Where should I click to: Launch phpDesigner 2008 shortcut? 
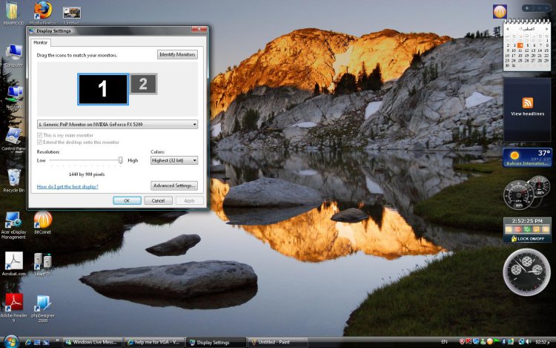coord(43,308)
